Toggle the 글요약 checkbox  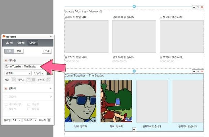coord(6,97)
